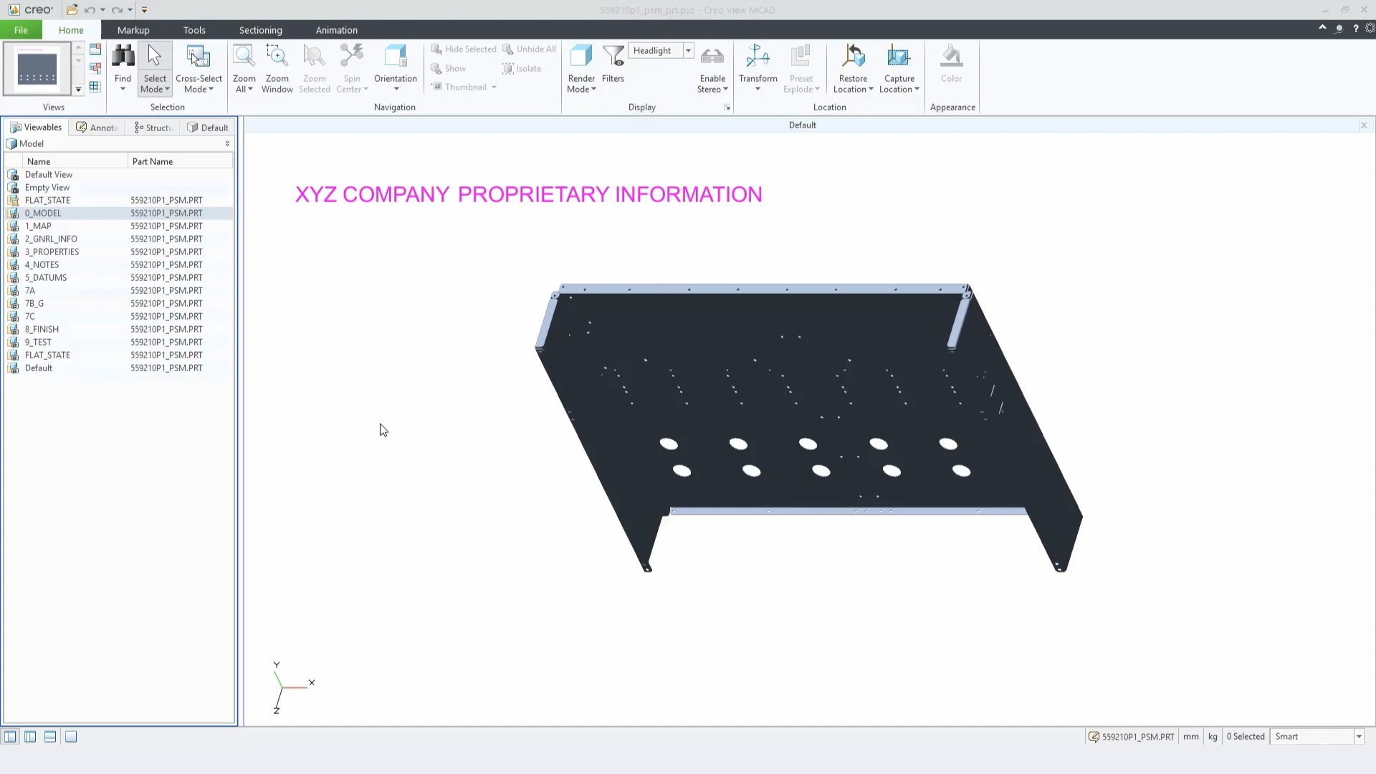1376x774 pixels.
Task: Open the Thumbnail dropdown arrow
Action: click(x=494, y=87)
